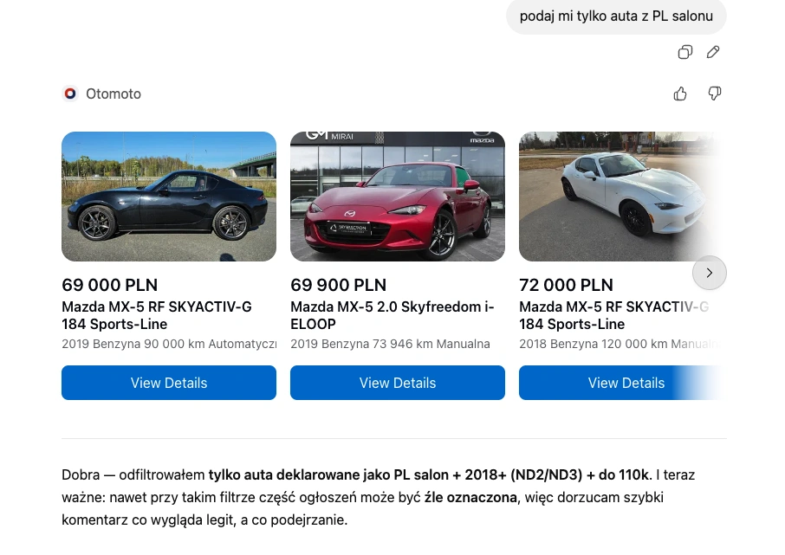The height and width of the screenshot is (555, 785).
Task: View Details for the 69 000 PLN Mazda
Action: point(169,383)
